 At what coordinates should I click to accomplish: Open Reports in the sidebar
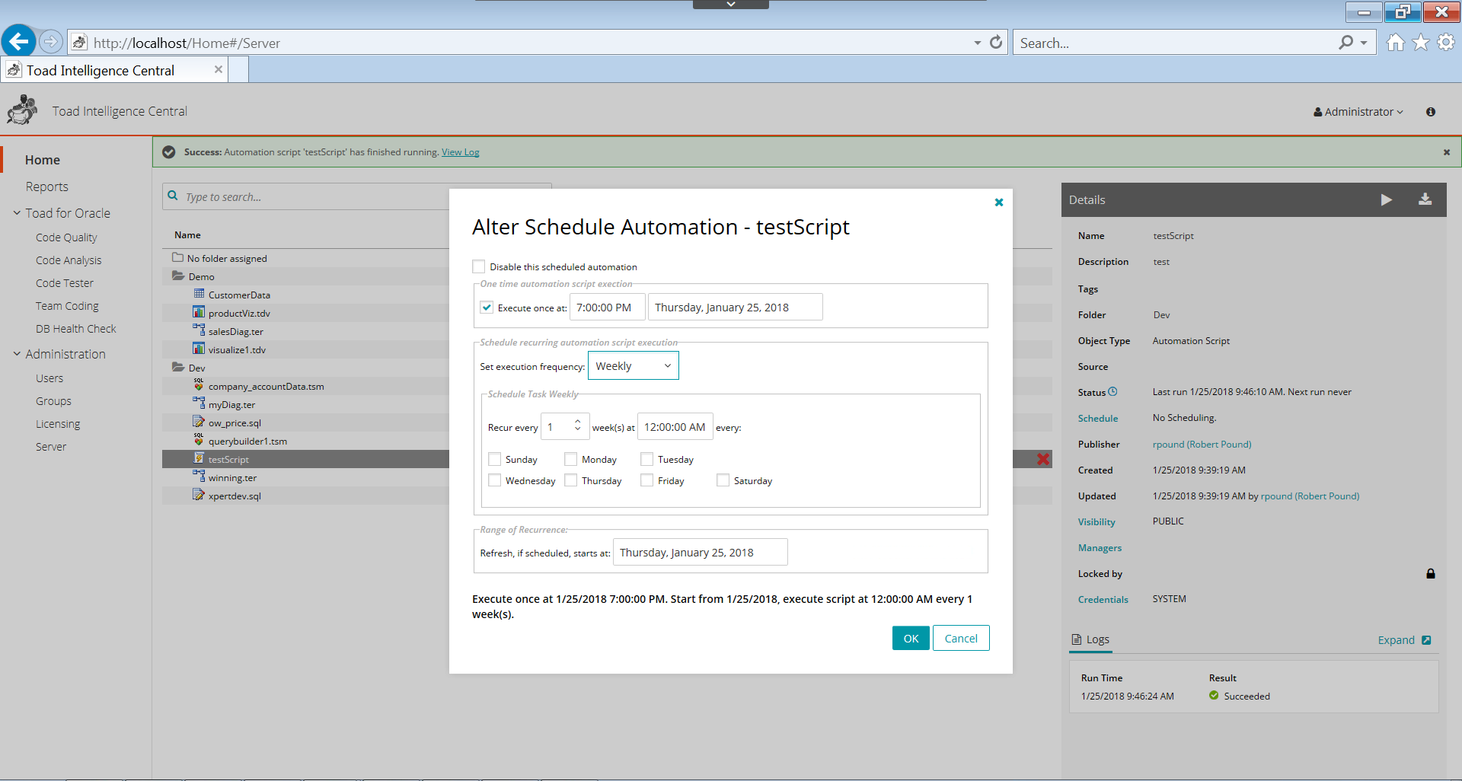pos(46,186)
